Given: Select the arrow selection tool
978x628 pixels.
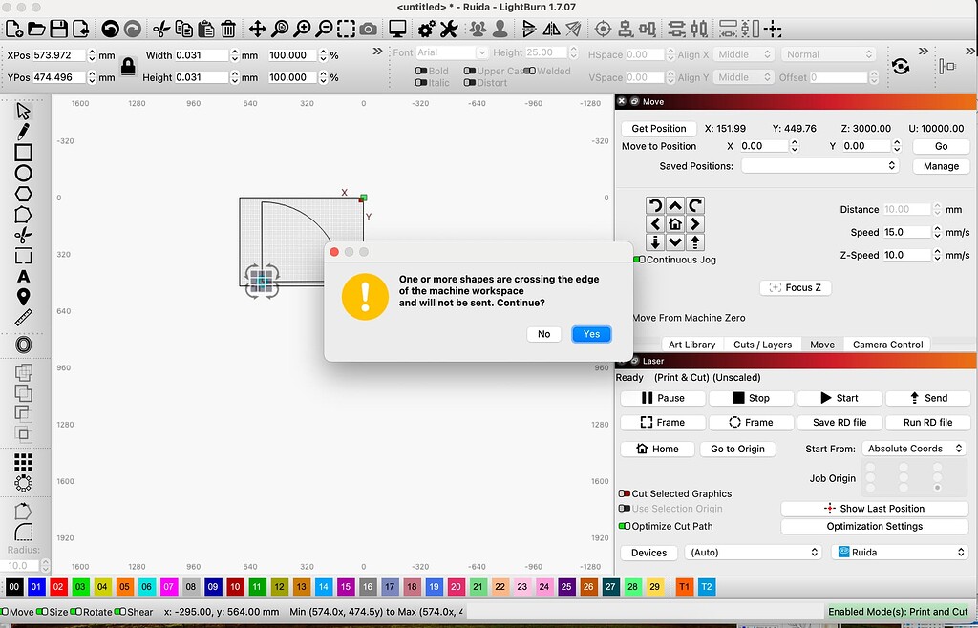Looking at the screenshot, I should pos(22,111).
